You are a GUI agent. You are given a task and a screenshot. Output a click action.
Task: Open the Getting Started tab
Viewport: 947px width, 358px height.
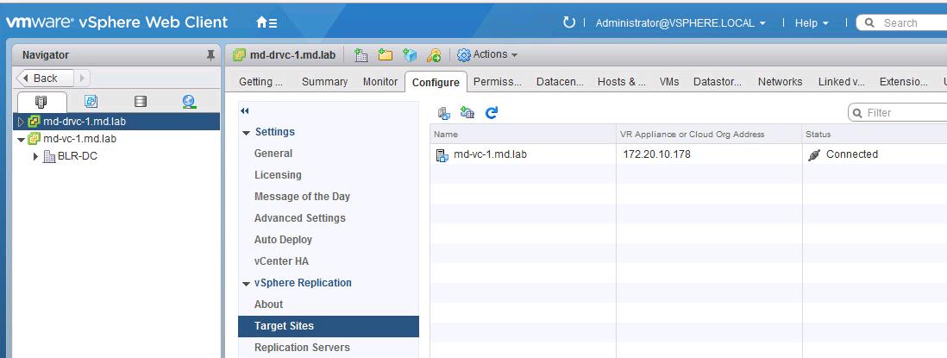(261, 81)
